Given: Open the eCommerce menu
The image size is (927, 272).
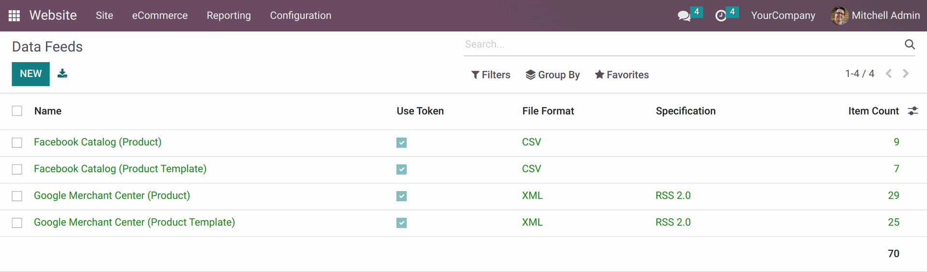Looking at the screenshot, I should (160, 15).
